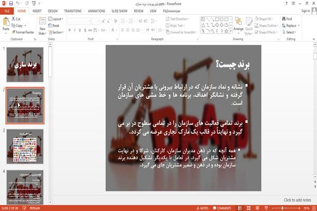Click the zoom in plus button
The image size is (317, 211).
[299, 208]
